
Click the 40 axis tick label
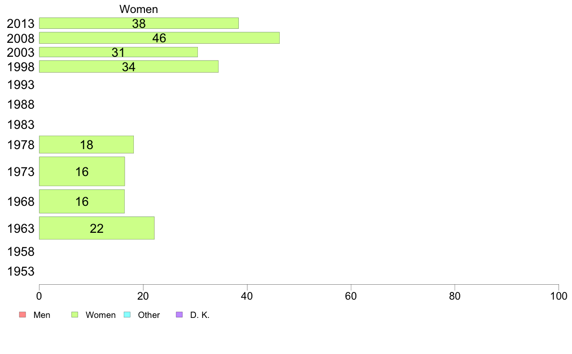click(x=247, y=296)
